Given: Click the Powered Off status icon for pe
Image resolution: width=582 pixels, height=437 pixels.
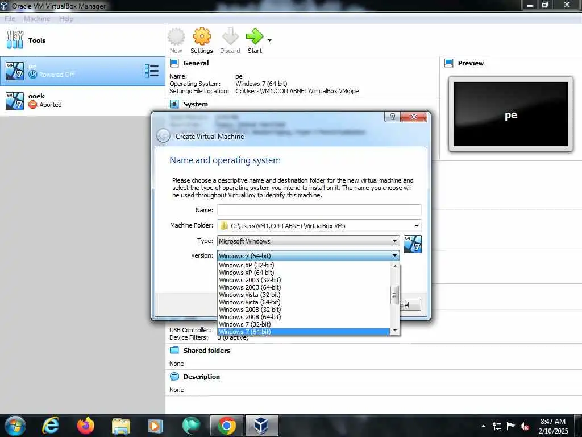Looking at the screenshot, I should pyautogui.click(x=32, y=75).
